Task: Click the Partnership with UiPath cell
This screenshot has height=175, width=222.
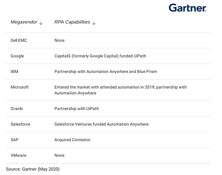Action: [x=76, y=109]
